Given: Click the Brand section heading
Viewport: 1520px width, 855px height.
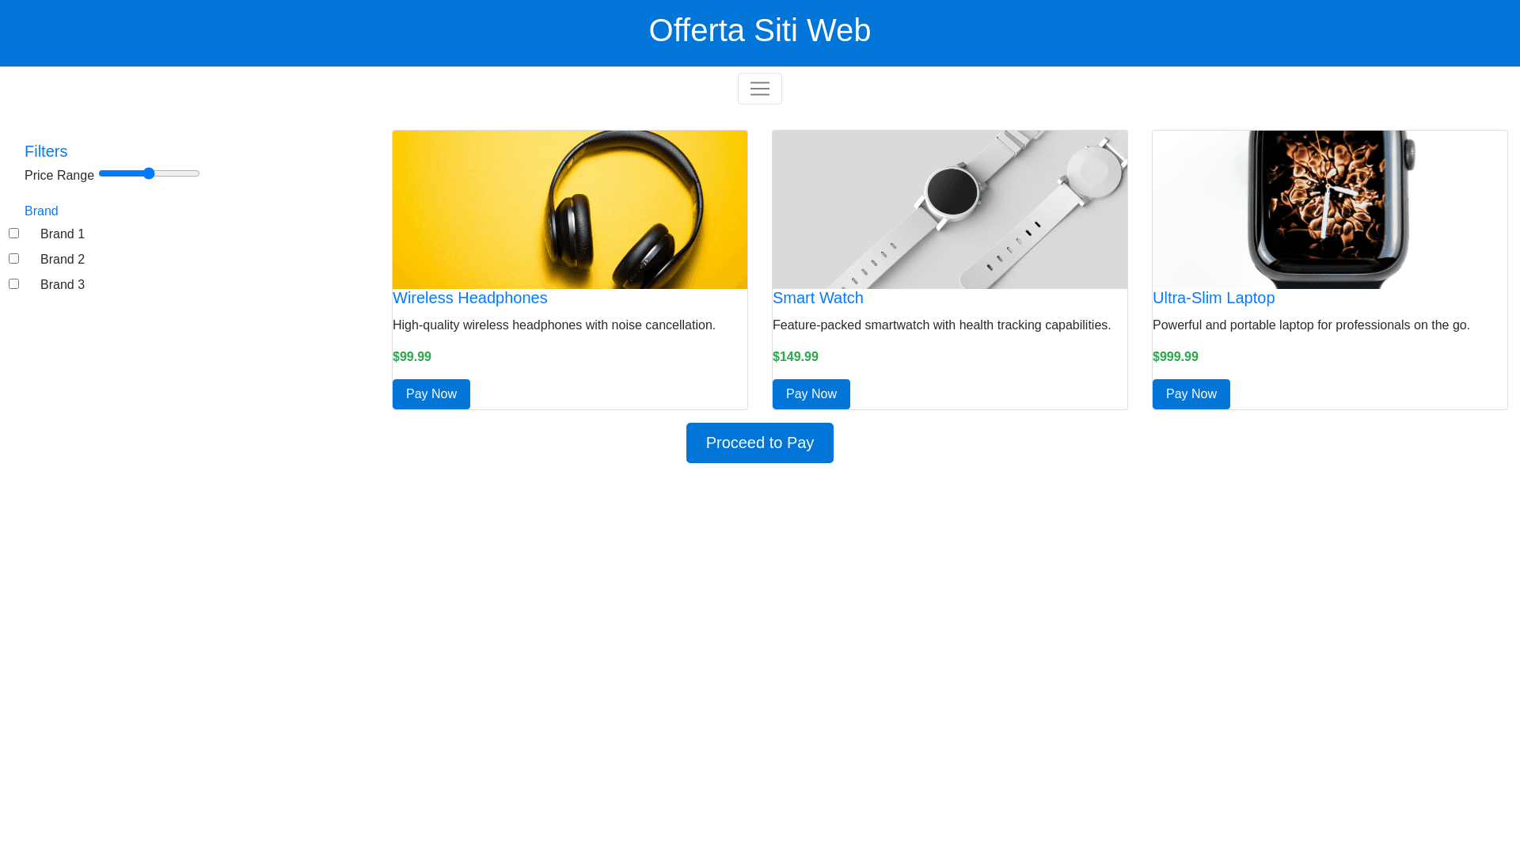Looking at the screenshot, I should point(41,211).
